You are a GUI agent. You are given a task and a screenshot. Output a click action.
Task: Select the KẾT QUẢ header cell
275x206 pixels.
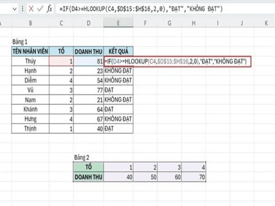pyautogui.click(x=118, y=51)
